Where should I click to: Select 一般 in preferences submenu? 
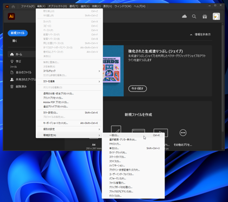[x=134, y=135]
